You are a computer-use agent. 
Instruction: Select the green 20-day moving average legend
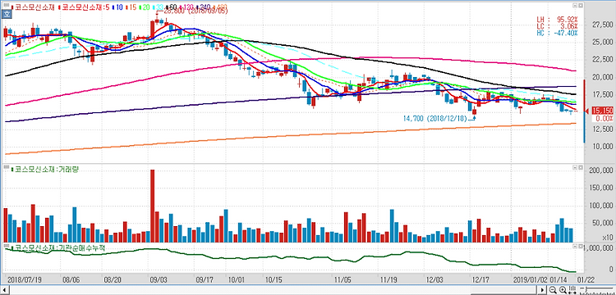(145, 7)
